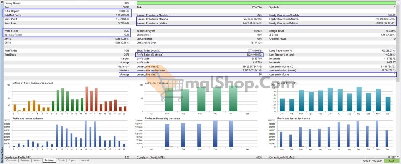The image size is (401, 164).
Task: Open the Agents tab
Action: click(x=73, y=161)
